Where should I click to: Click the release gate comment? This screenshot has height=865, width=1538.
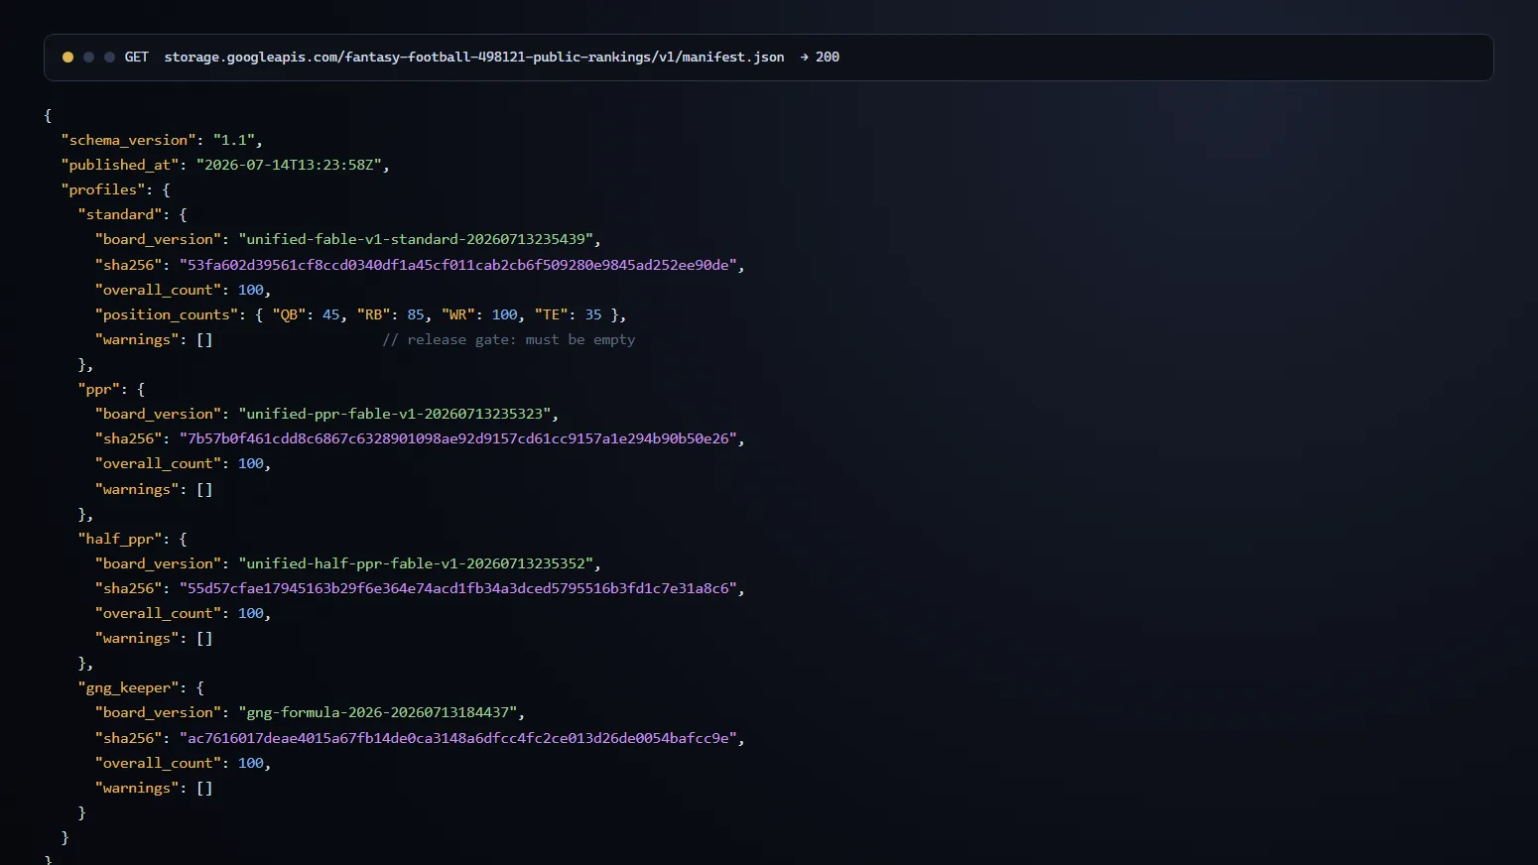(509, 339)
